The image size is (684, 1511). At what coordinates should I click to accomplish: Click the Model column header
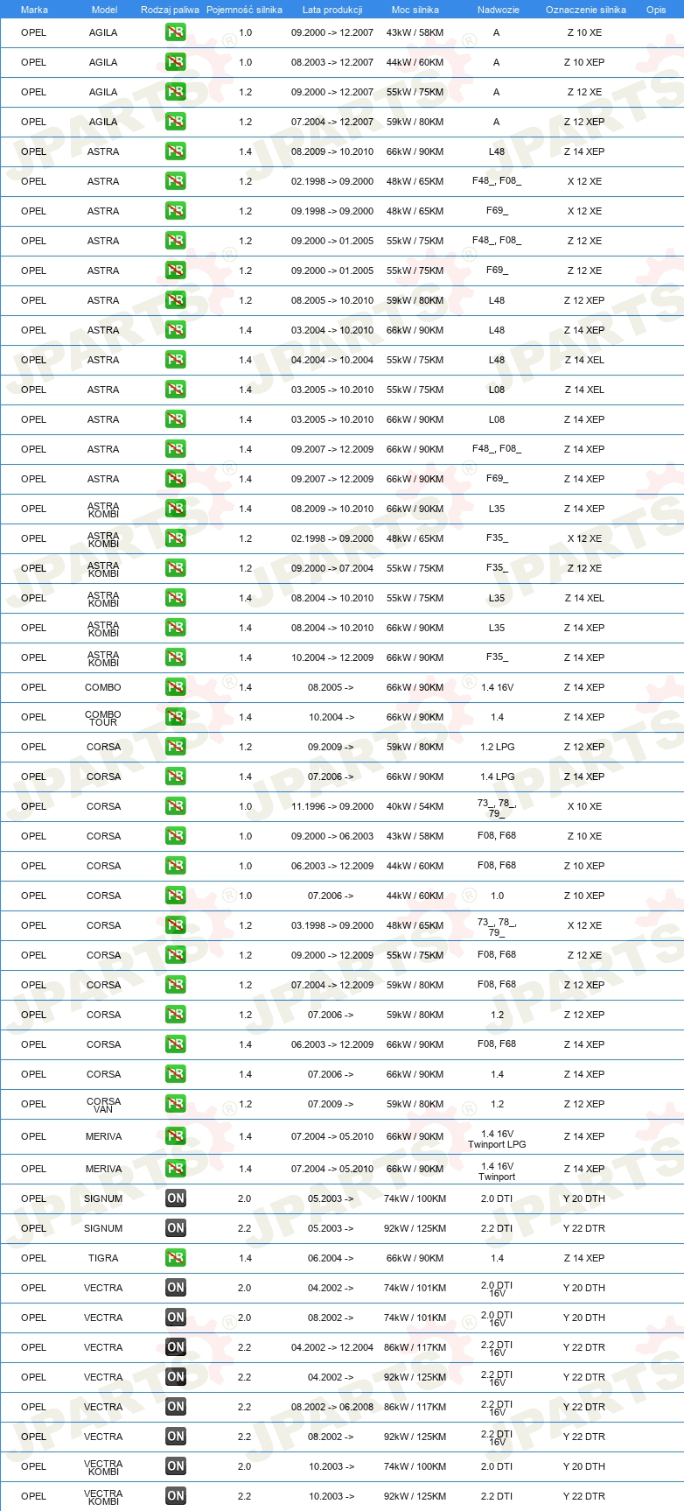(x=104, y=10)
